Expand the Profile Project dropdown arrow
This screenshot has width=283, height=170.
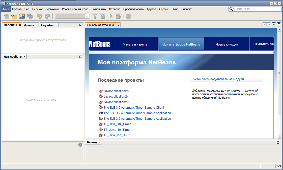(x=134, y=16)
